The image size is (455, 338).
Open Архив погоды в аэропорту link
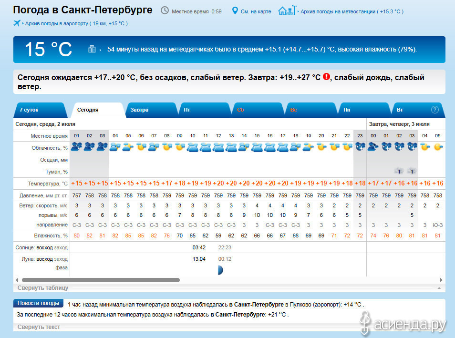76,23
